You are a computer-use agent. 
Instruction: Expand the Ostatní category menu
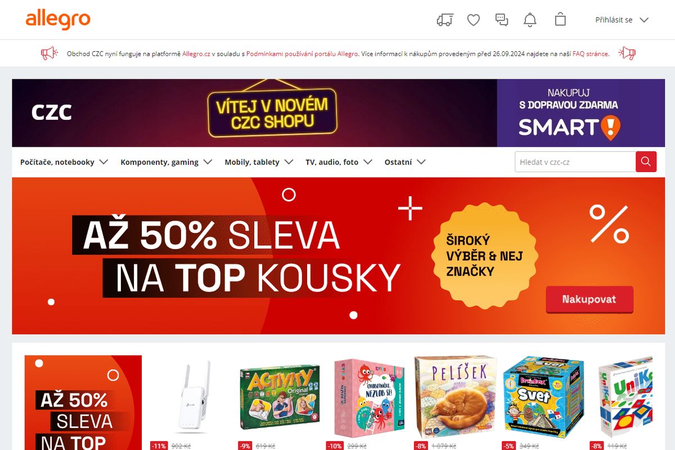(x=404, y=162)
